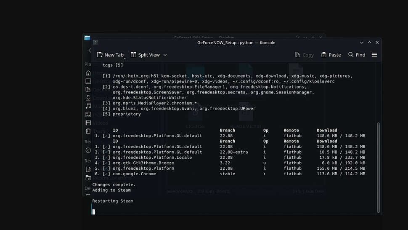Expand the Split View dropdown arrow

[x=165, y=55]
